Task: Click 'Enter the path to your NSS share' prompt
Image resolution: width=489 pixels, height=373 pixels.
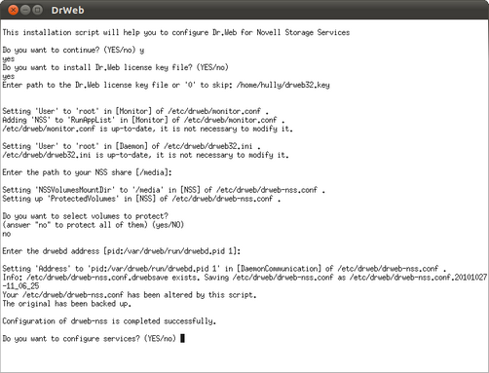Action: click(x=87, y=172)
